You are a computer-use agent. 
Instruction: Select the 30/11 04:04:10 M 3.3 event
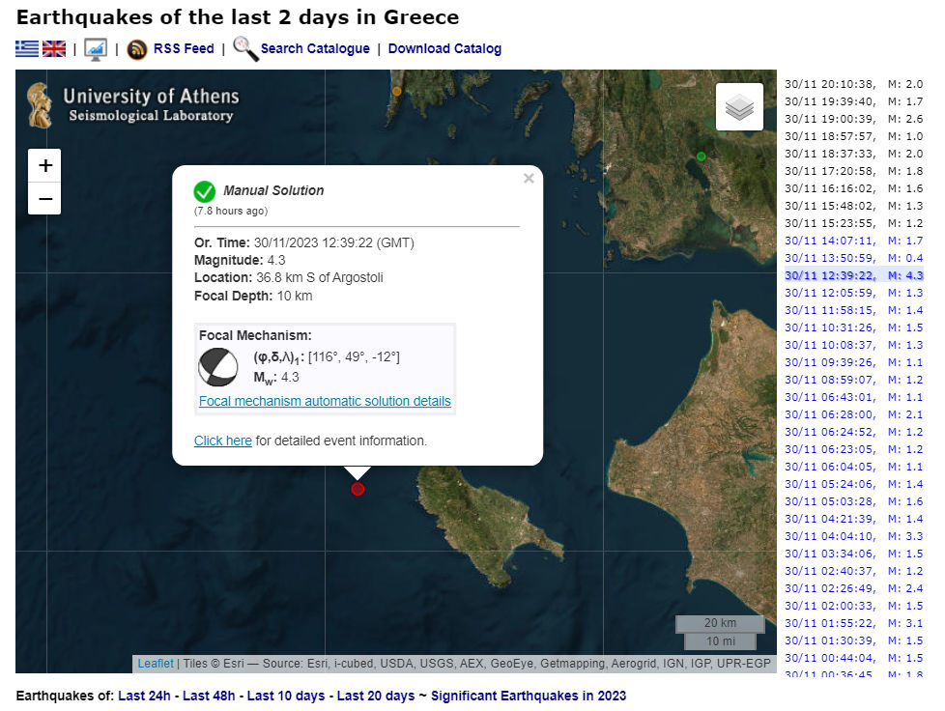[x=853, y=536]
